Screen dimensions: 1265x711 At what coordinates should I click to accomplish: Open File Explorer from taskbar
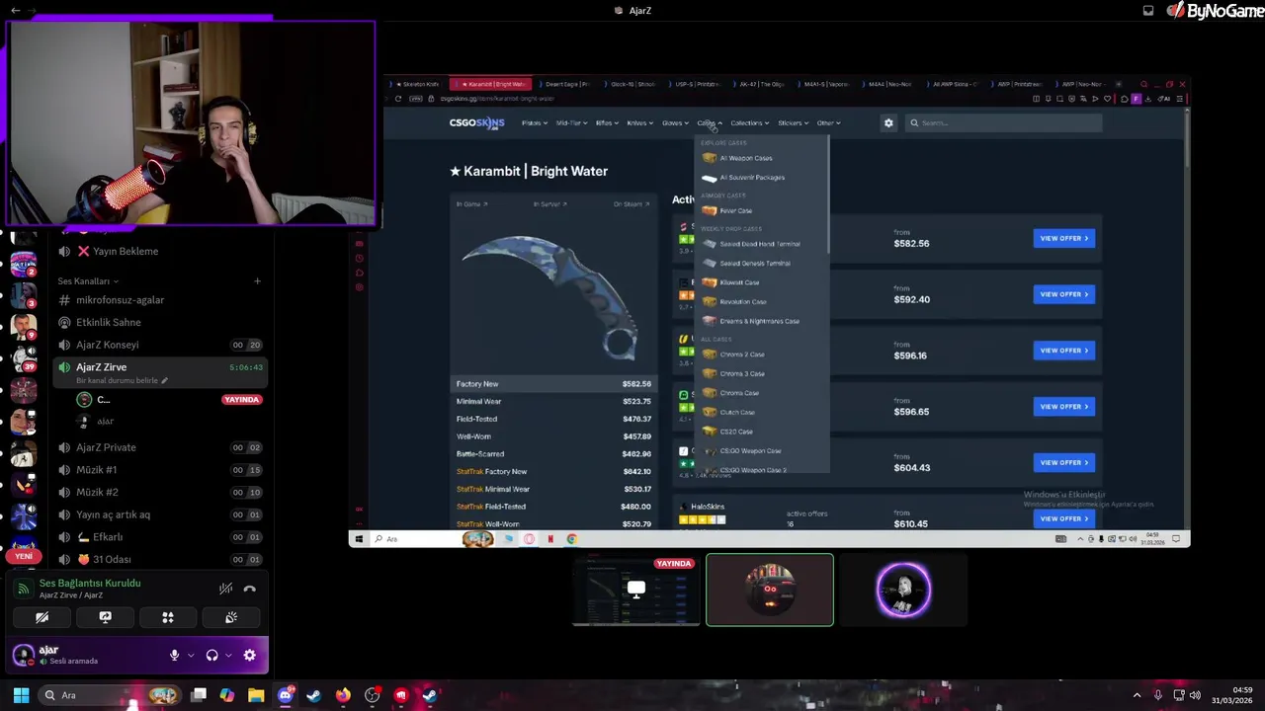pyautogui.click(x=256, y=695)
